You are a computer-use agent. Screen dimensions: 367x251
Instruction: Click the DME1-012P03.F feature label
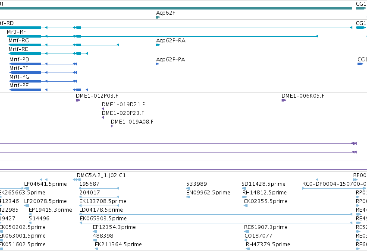pos(97,96)
